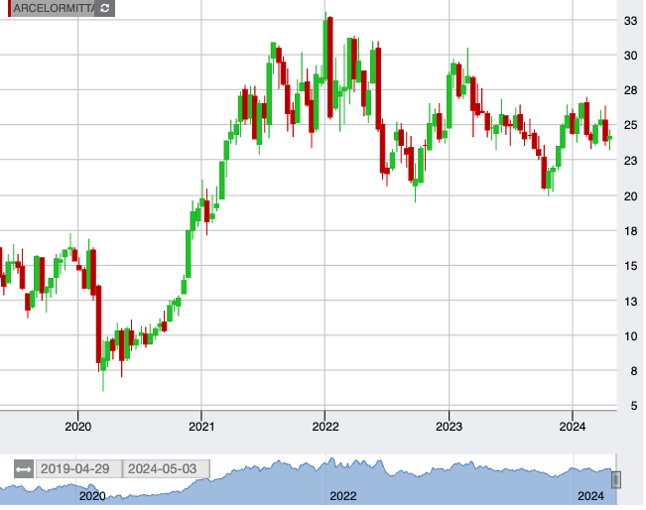Select the ARCELORMITTAL series label
This screenshot has width=646, height=510.
pyautogui.click(x=54, y=8)
